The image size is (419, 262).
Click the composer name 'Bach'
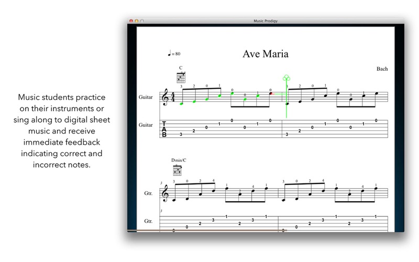coord(382,69)
